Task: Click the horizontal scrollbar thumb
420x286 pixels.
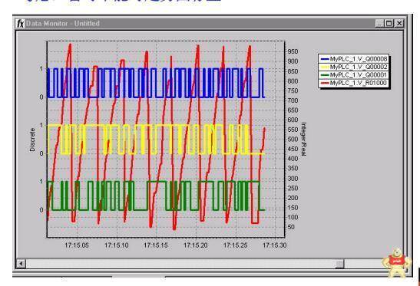Action: [339, 264]
